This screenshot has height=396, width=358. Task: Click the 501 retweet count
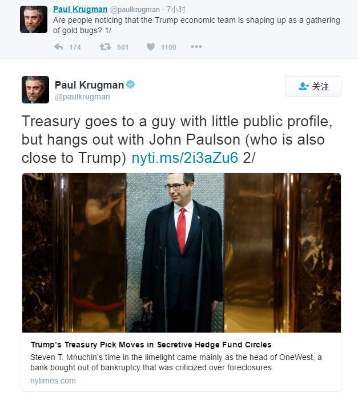point(123,47)
